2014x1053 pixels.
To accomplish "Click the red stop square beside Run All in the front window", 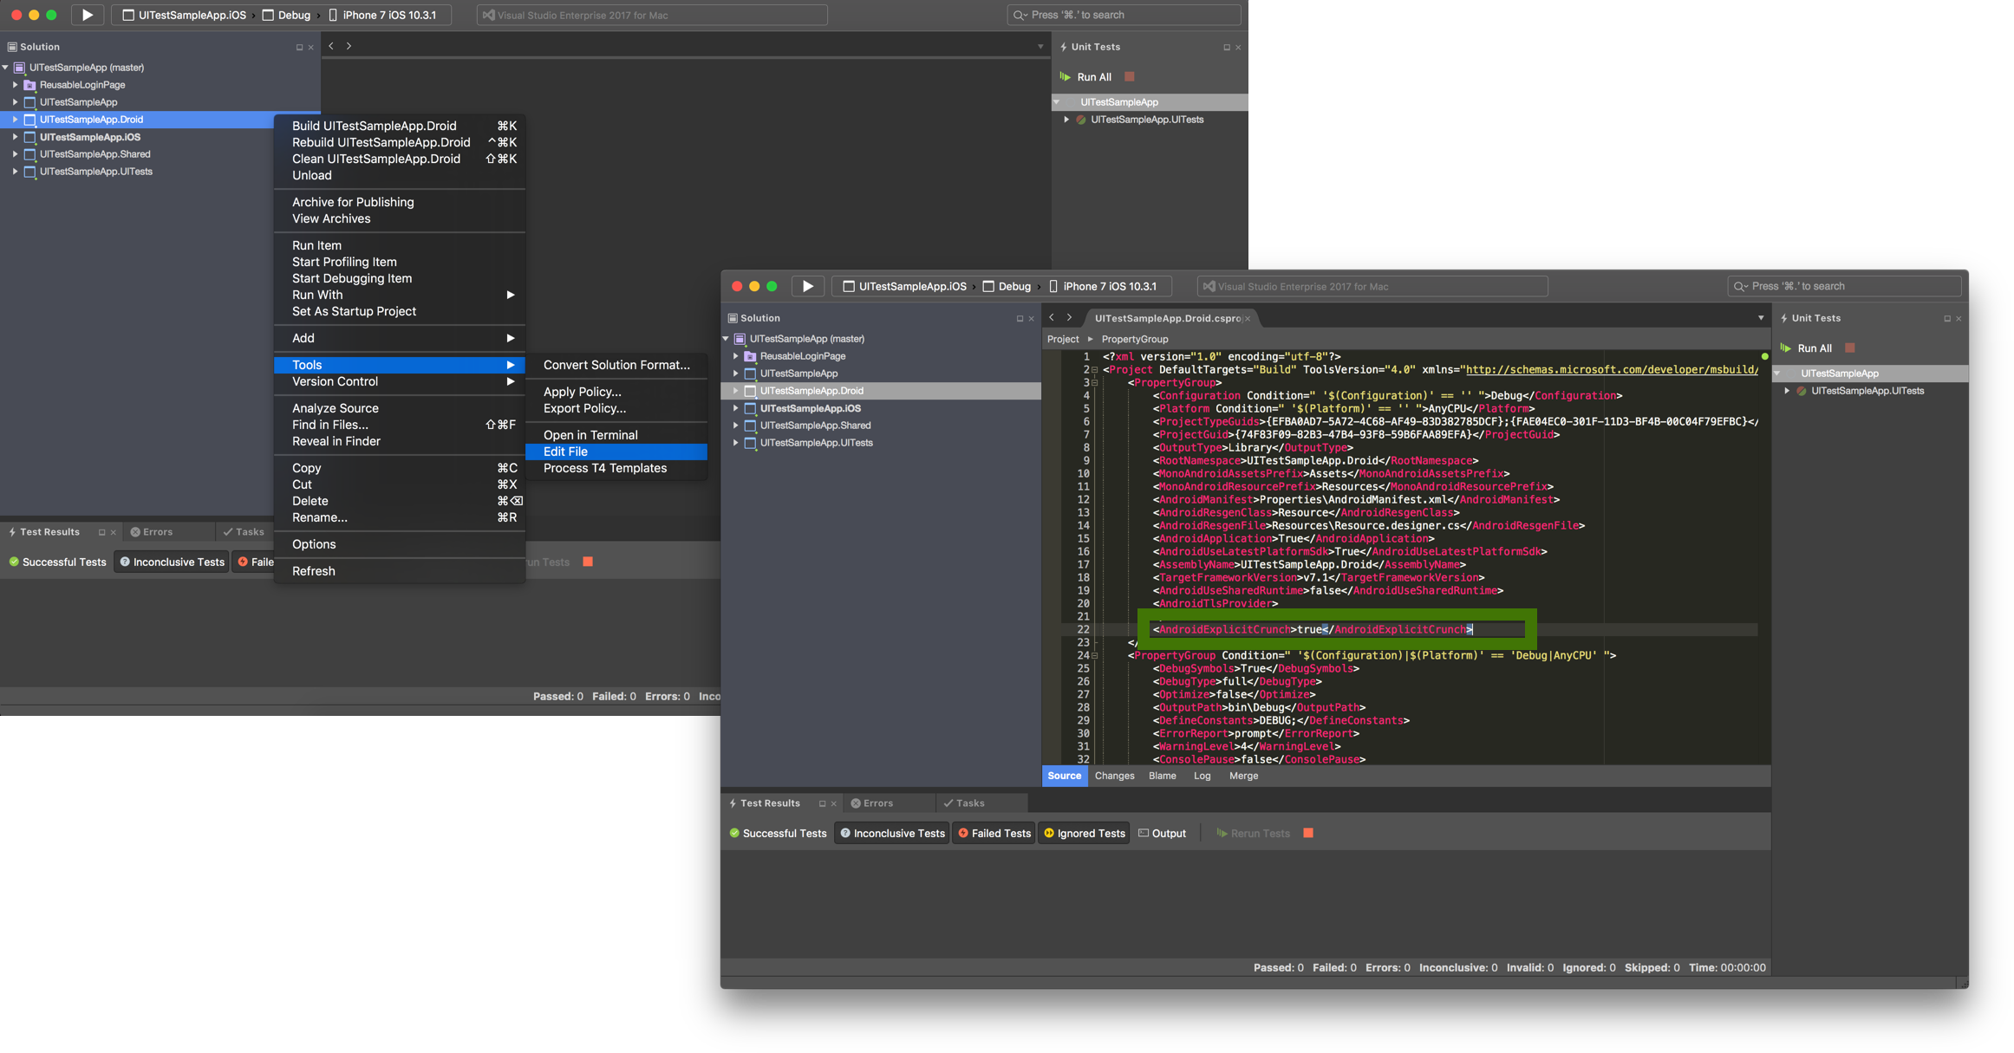I will coord(1850,348).
